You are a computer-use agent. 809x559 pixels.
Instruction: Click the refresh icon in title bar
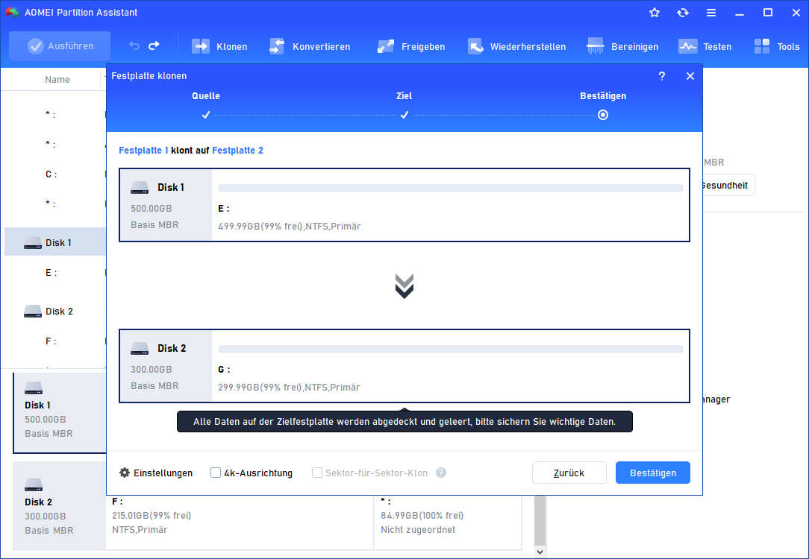coord(683,13)
